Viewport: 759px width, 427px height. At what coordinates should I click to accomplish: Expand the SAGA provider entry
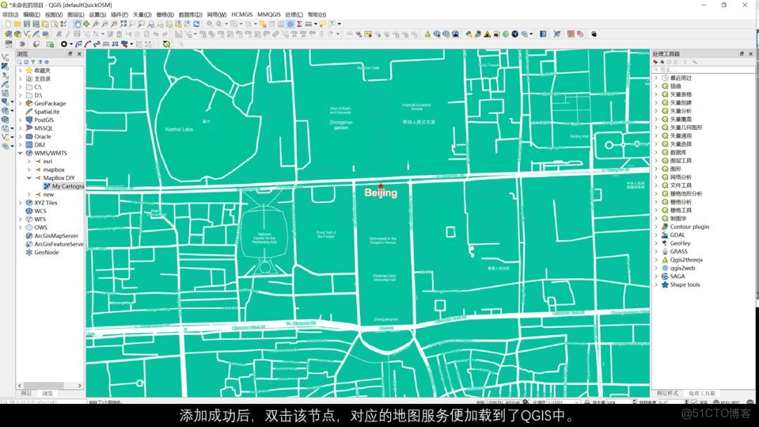[x=655, y=276]
